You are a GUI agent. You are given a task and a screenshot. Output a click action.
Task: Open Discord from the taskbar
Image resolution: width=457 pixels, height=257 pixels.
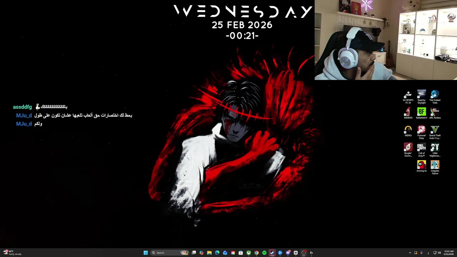click(x=288, y=253)
